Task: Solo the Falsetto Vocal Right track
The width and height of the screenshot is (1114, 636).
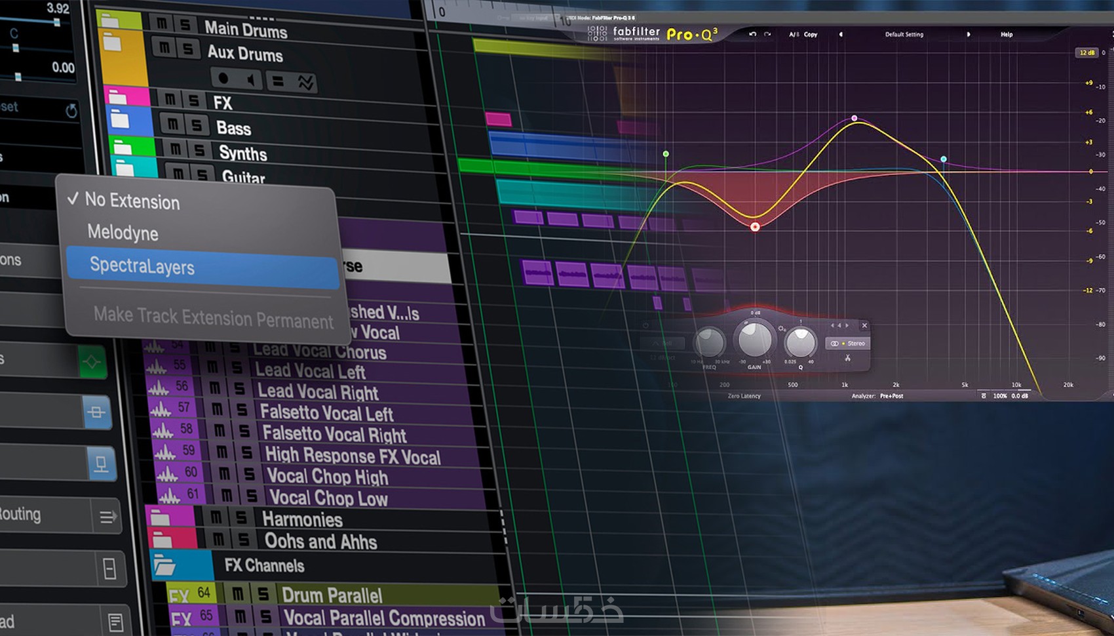Action: (x=245, y=431)
